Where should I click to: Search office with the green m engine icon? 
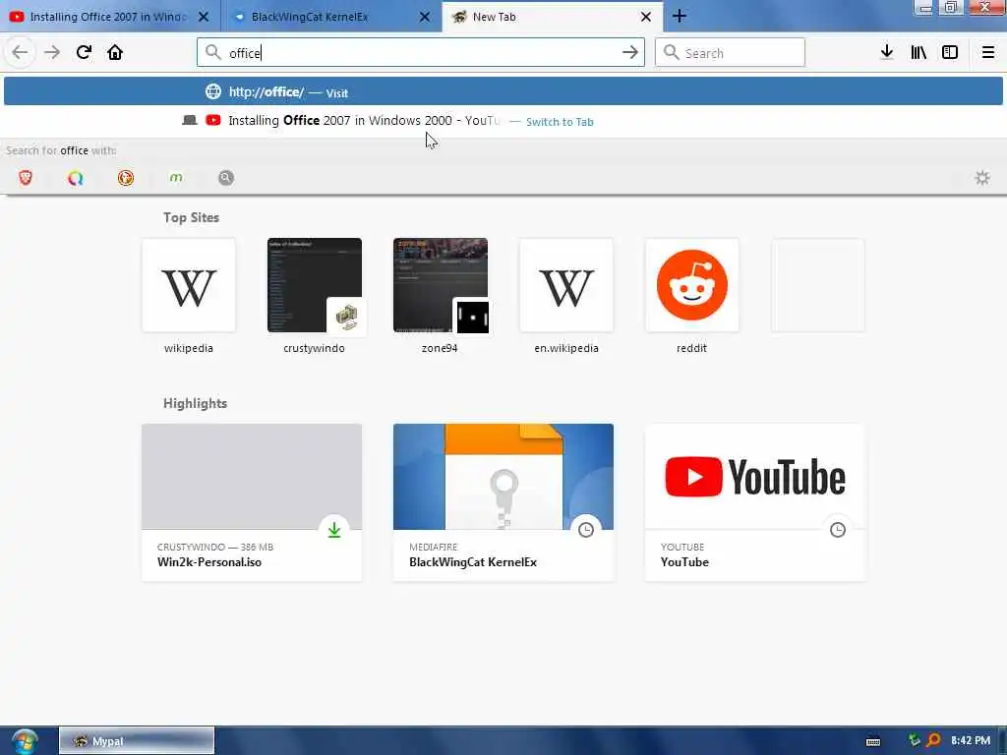point(176,178)
